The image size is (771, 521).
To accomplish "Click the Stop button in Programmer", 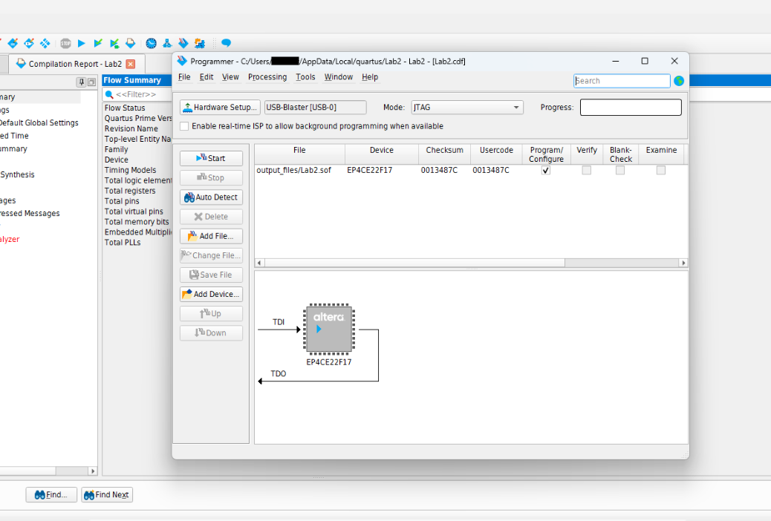I will 211,177.
